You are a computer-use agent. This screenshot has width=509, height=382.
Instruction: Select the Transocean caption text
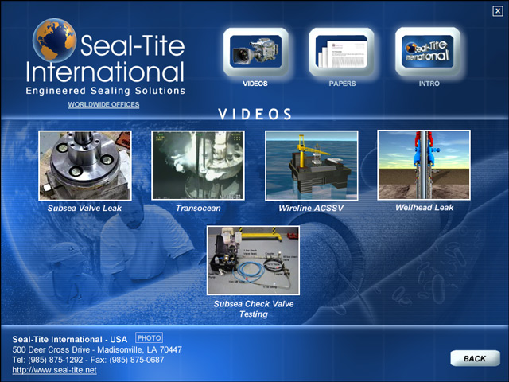point(198,208)
